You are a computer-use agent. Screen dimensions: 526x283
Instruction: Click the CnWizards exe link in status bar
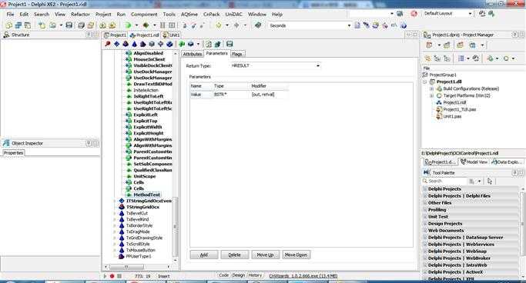click(x=303, y=276)
